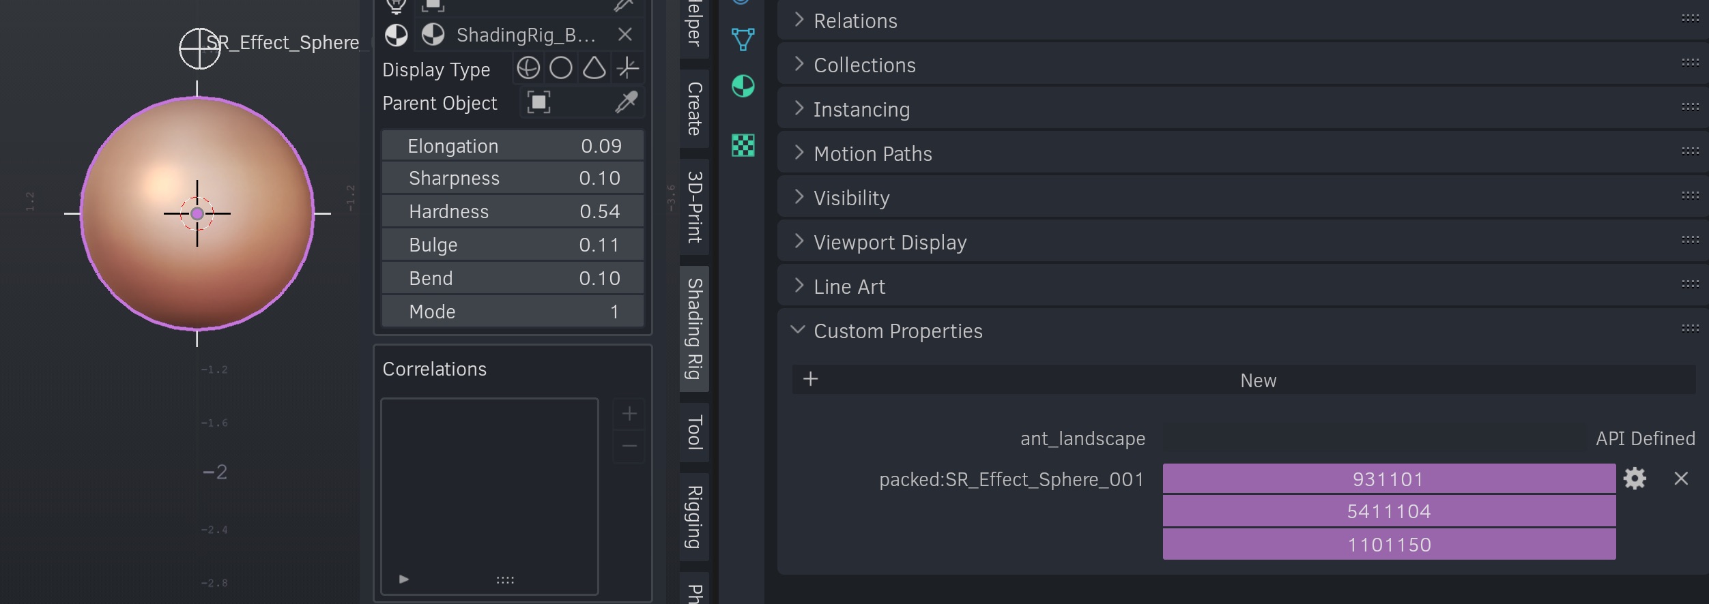This screenshot has height=604, width=1709.
Task: Unlink the ShadingRig_B material with X
Action: (x=624, y=35)
